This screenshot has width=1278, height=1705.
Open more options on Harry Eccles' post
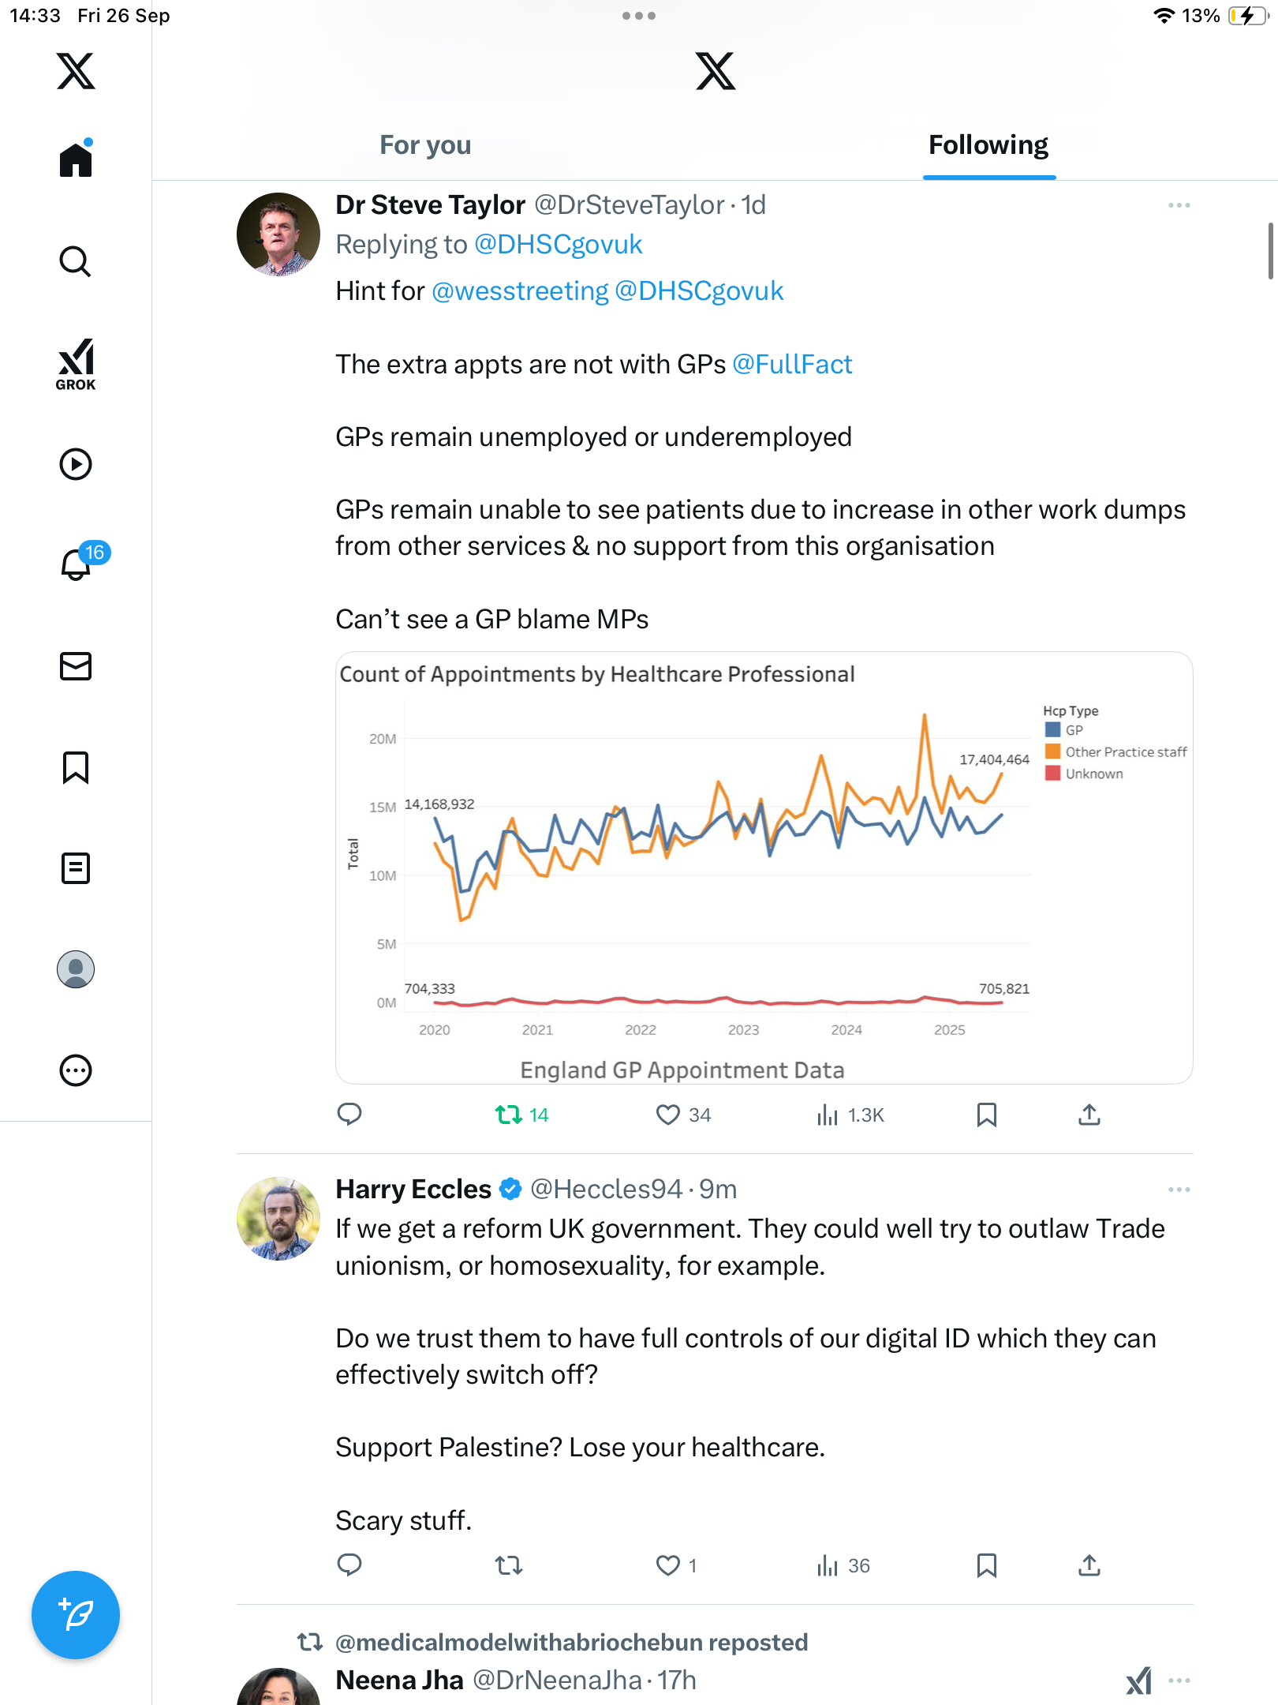click(1179, 1190)
